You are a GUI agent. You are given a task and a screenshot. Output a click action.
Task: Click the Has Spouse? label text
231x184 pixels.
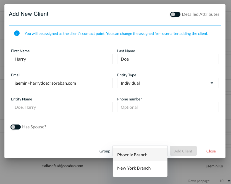(34, 127)
